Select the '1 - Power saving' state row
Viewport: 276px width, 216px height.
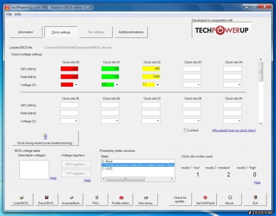138,165
